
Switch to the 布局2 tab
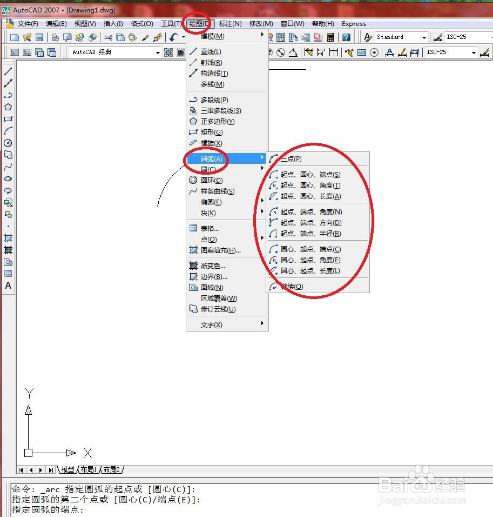coord(112,469)
